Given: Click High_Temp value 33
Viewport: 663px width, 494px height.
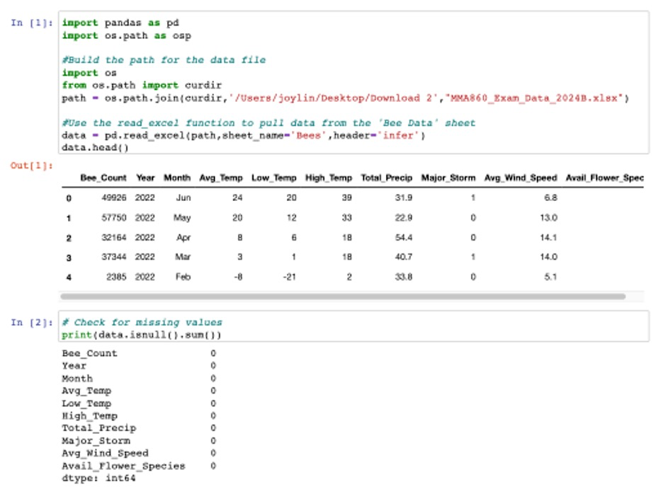Looking at the screenshot, I should coord(346,218).
